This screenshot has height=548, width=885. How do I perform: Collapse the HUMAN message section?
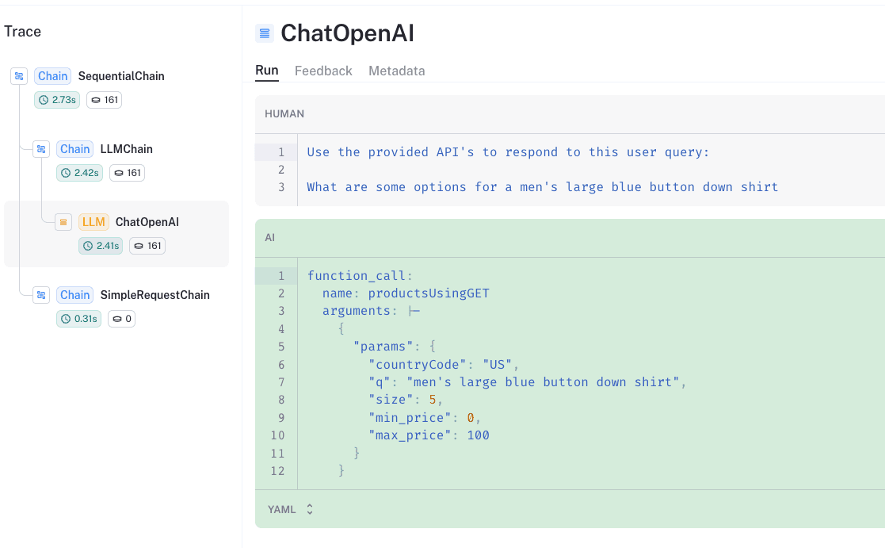point(284,114)
